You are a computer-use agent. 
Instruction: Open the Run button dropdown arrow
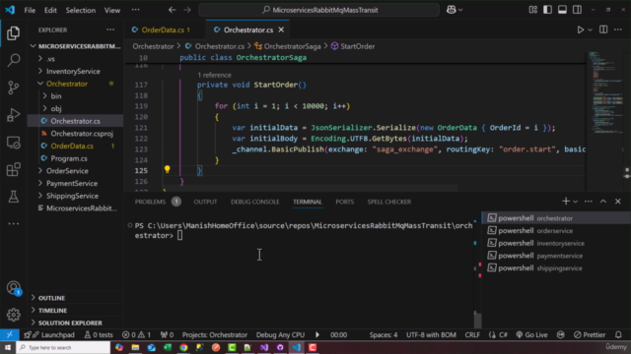590,29
